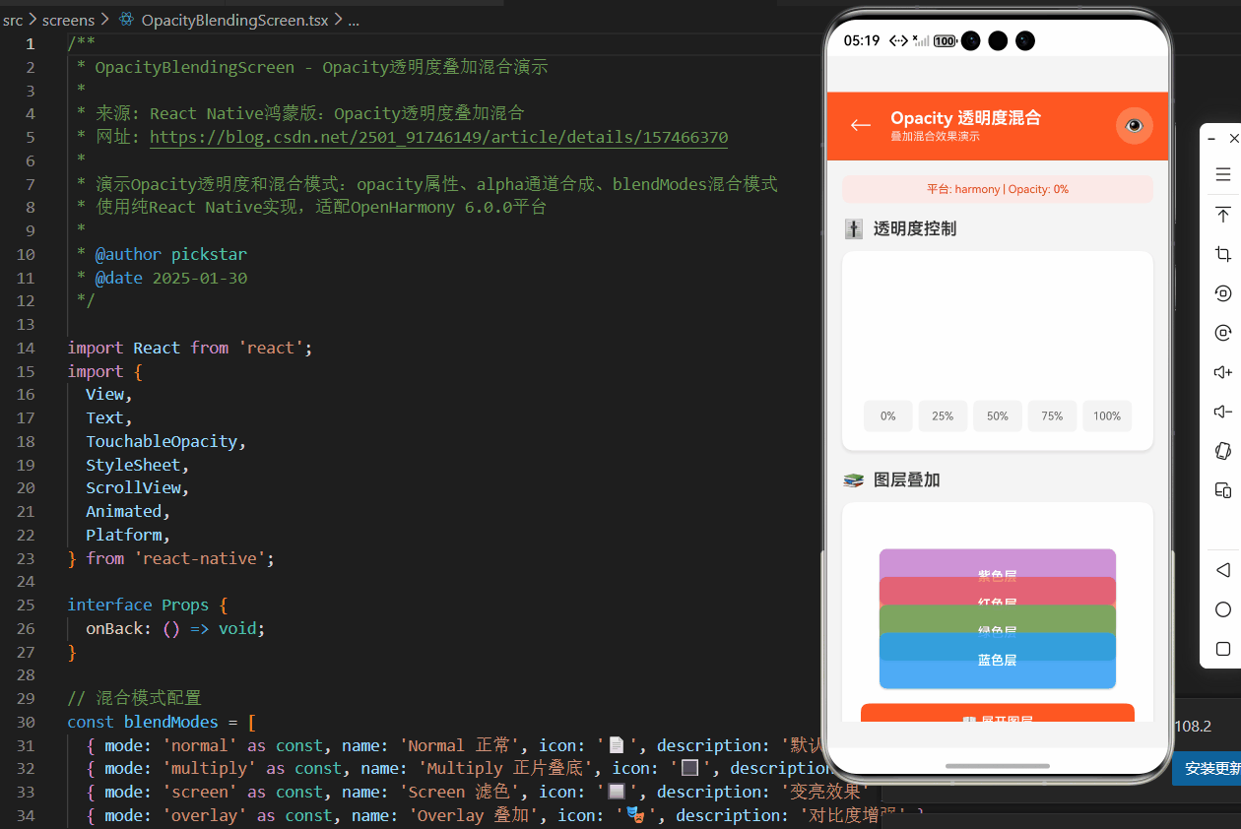Click line number 30 in the gutter
Viewport: 1241px width, 829px height.
coord(25,722)
